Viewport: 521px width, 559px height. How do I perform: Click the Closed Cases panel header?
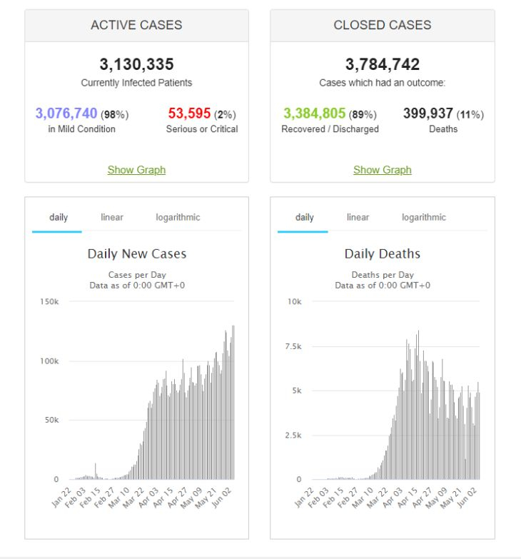coord(383,25)
